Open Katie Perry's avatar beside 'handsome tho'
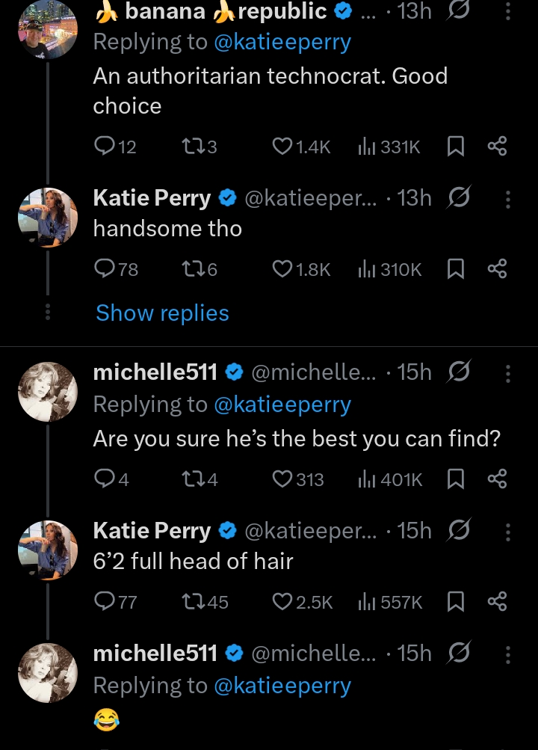Image resolution: width=538 pixels, height=750 pixels. 48,218
